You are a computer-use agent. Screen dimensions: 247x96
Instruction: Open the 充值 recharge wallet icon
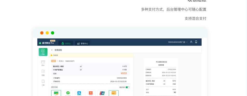(43, 71)
